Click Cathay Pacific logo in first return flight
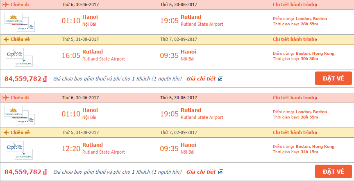 tap(24, 61)
